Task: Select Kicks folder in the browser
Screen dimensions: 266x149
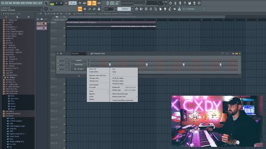Action: coord(12,96)
